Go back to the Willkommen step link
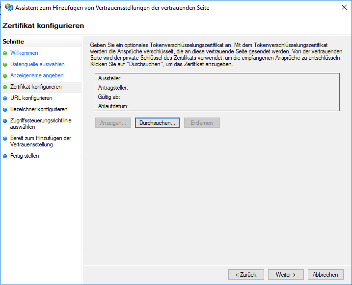 (24, 53)
